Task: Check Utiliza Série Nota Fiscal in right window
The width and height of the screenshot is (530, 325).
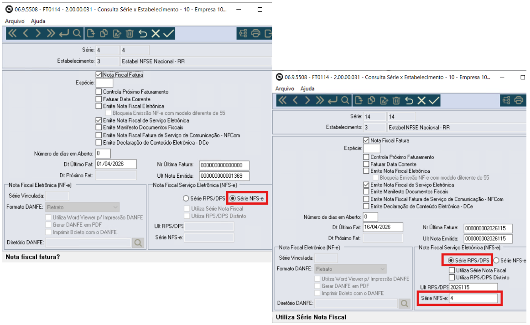Action: tap(452, 270)
